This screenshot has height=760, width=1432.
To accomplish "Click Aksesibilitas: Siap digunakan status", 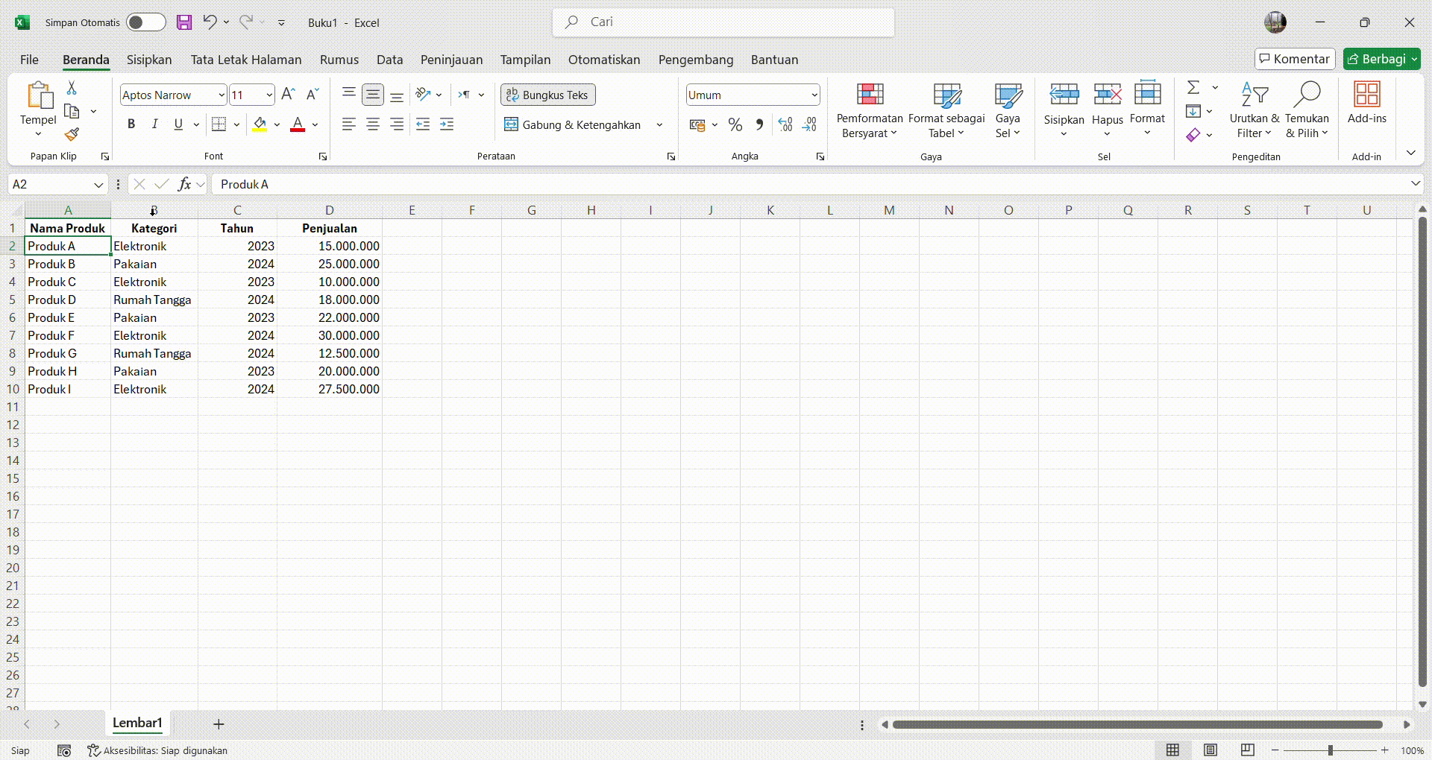I will [x=157, y=750].
